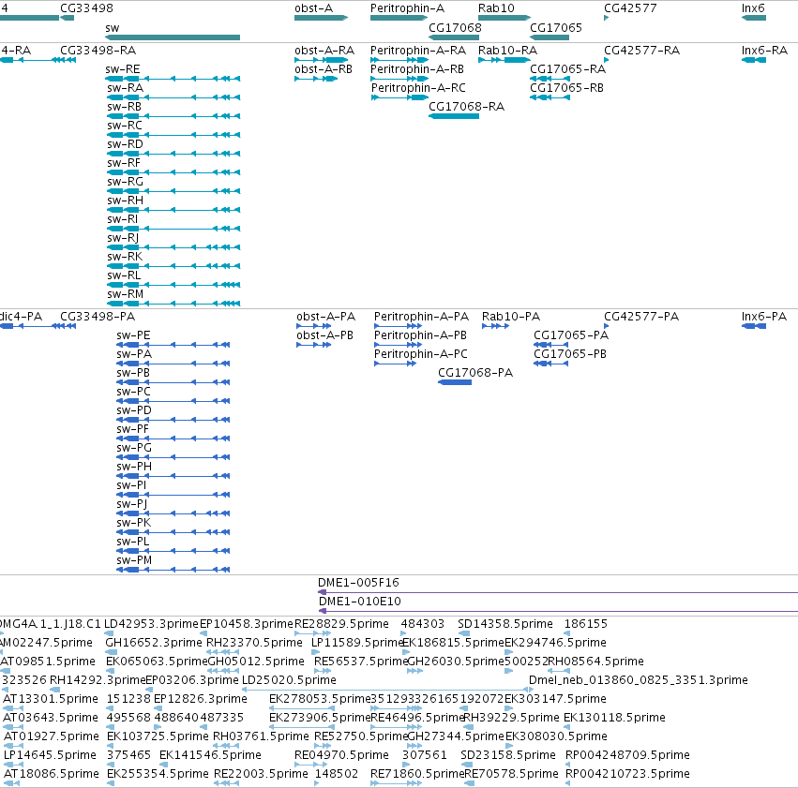Click transcript obst-A-RB

[316, 79]
